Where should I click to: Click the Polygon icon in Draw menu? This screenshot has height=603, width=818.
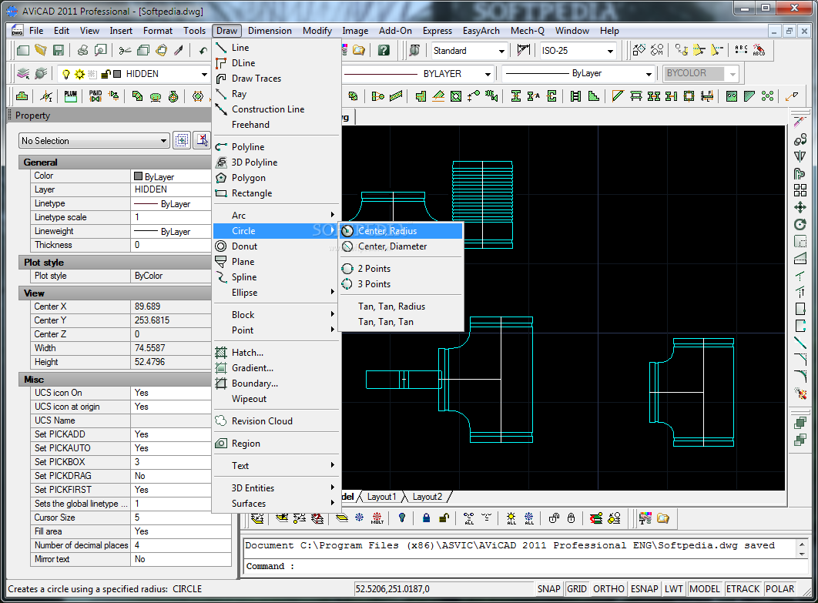tap(221, 178)
